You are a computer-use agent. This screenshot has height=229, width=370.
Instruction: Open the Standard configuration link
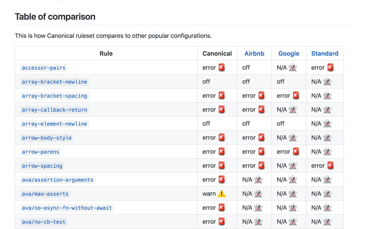coord(325,53)
